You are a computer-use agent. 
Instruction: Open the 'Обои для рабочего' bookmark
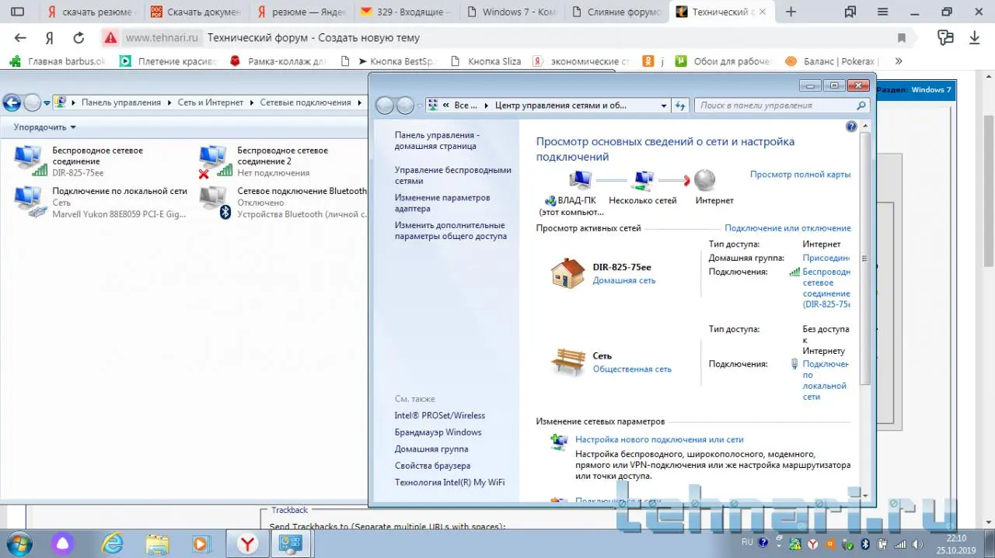tap(723, 61)
